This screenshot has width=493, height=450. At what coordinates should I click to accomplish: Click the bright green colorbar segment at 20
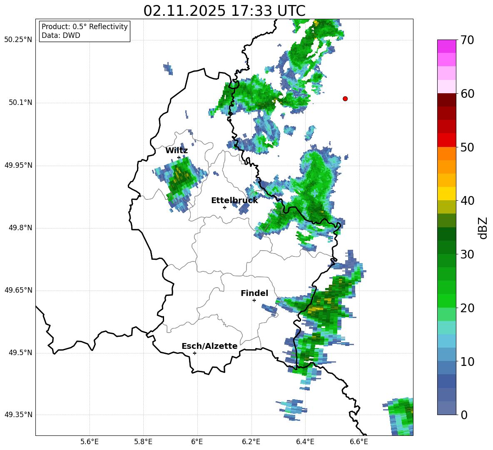point(446,301)
